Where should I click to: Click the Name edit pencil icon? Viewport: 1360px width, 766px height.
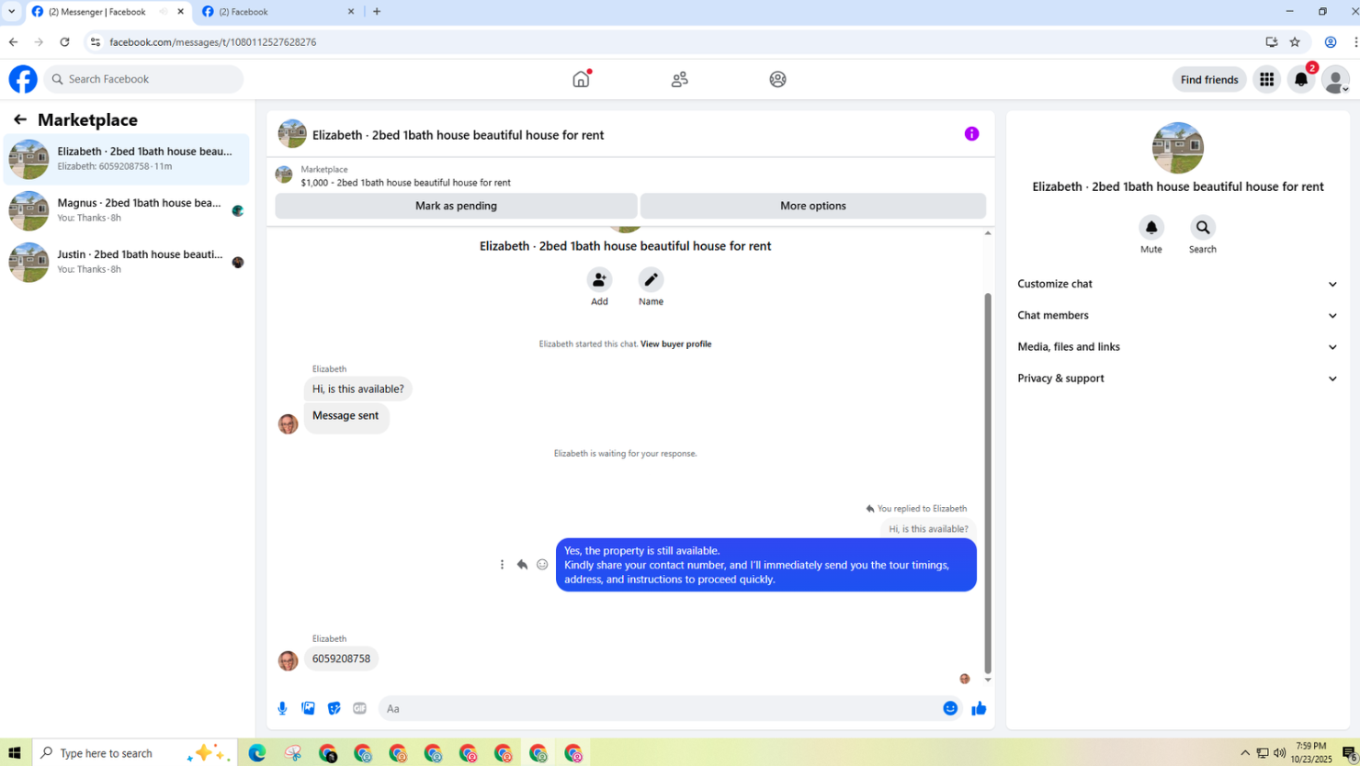click(x=651, y=279)
